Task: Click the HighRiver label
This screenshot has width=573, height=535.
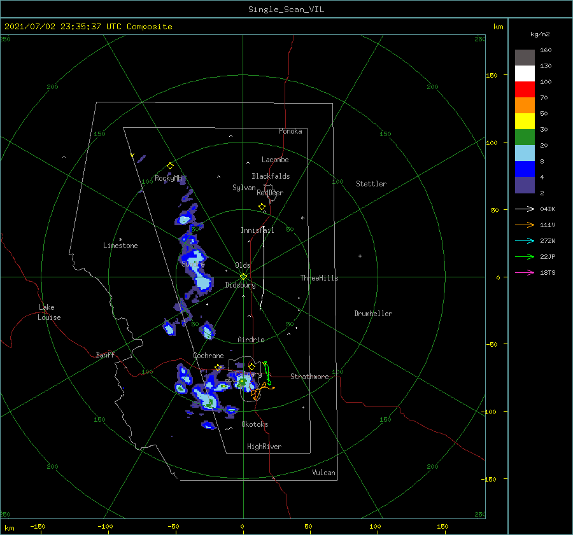Action: [264, 447]
